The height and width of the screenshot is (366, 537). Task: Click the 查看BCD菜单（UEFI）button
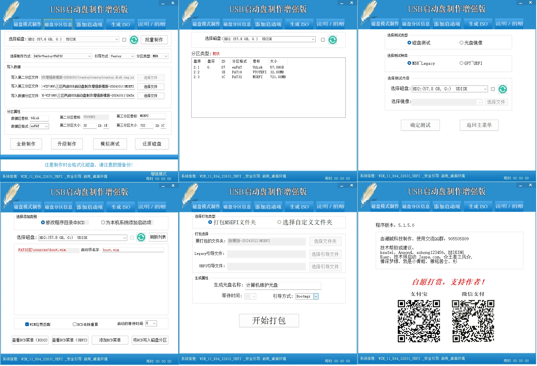point(70,340)
